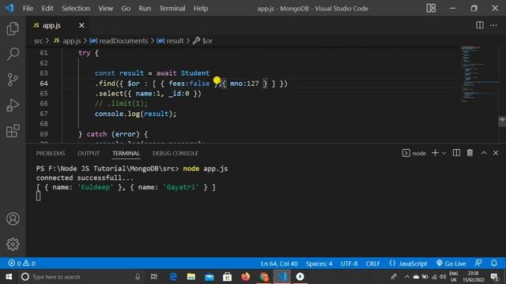
Task: Open the Search view in activity bar
Action: click(x=13, y=54)
